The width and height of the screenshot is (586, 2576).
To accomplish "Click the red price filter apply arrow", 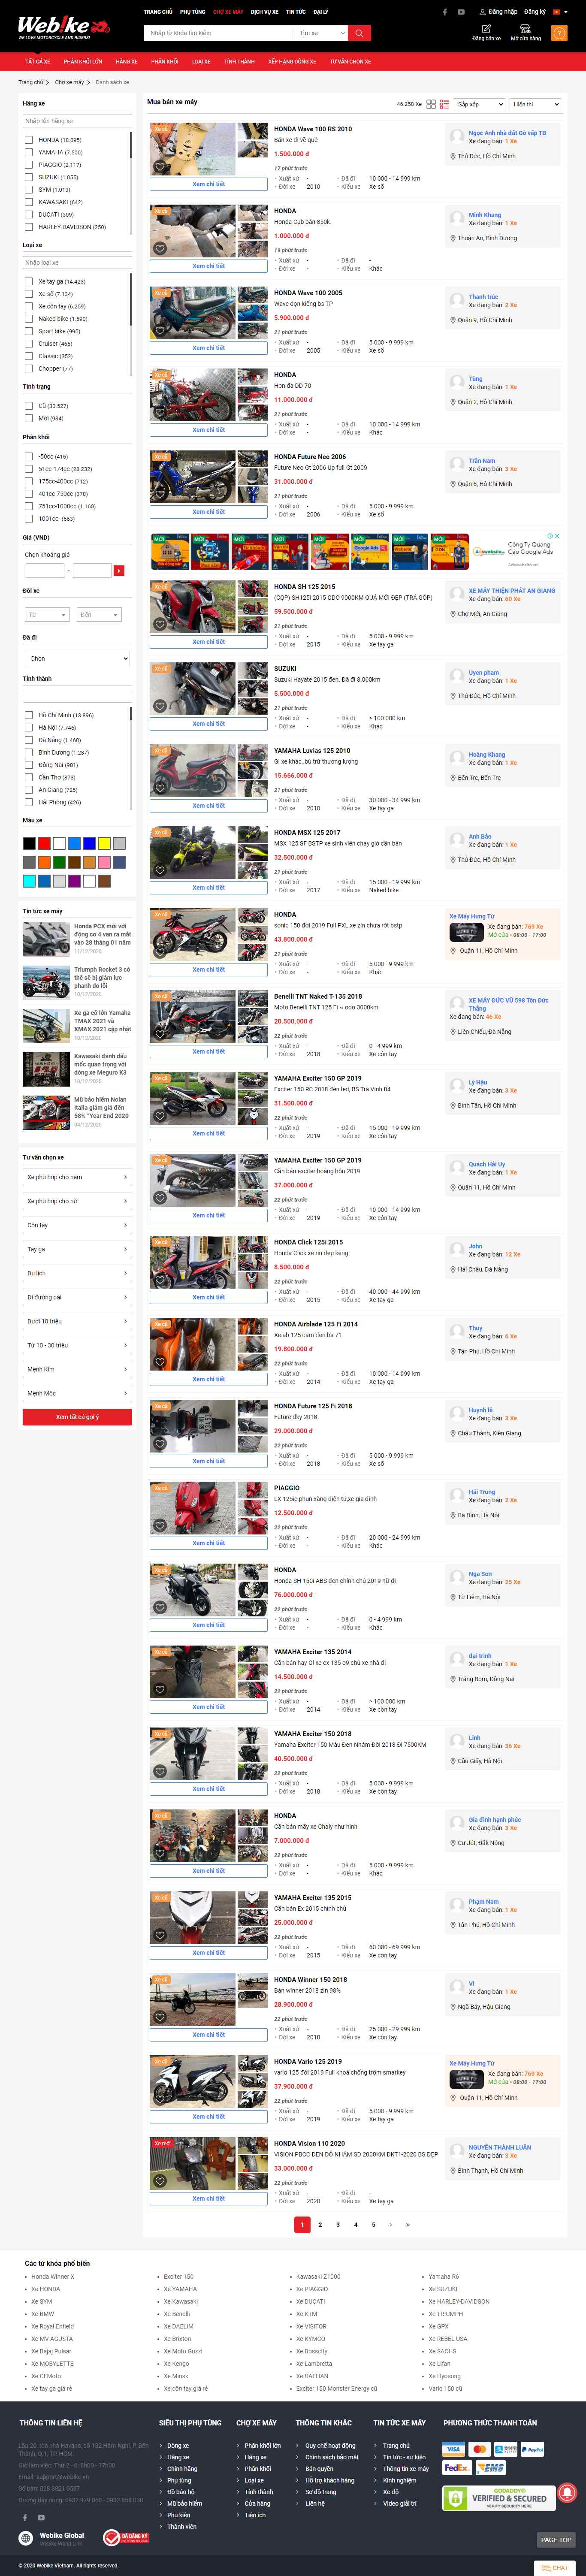I will coord(119,570).
